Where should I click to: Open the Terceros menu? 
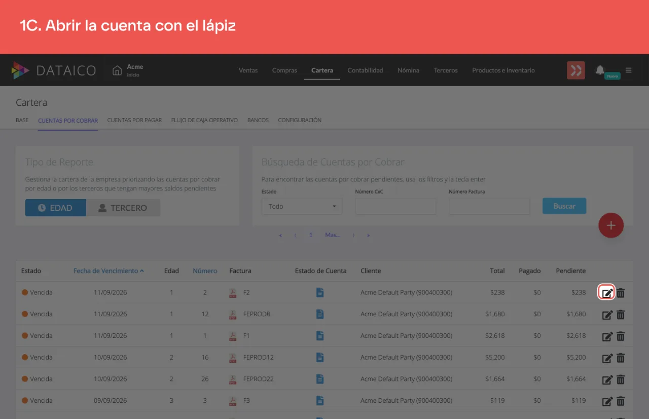[446, 70]
